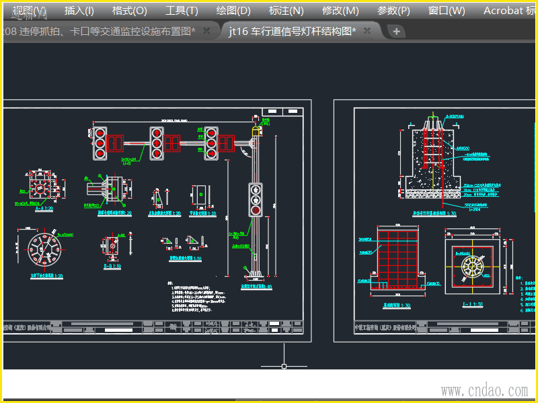Open the 修改(M) Modify menu
Screen dimensions: 538x403
[340, 11]
